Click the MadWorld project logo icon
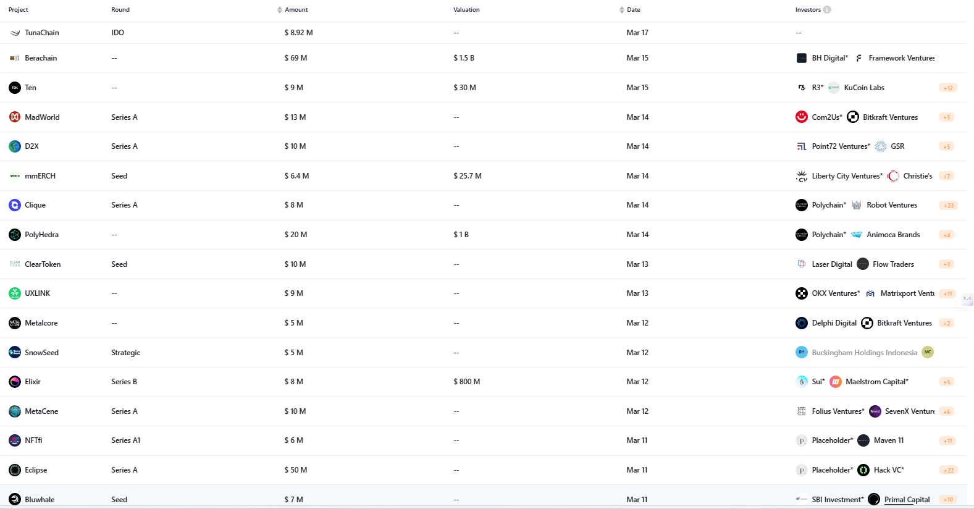Viewport: 974px width, 509px height. coord(15,117)
